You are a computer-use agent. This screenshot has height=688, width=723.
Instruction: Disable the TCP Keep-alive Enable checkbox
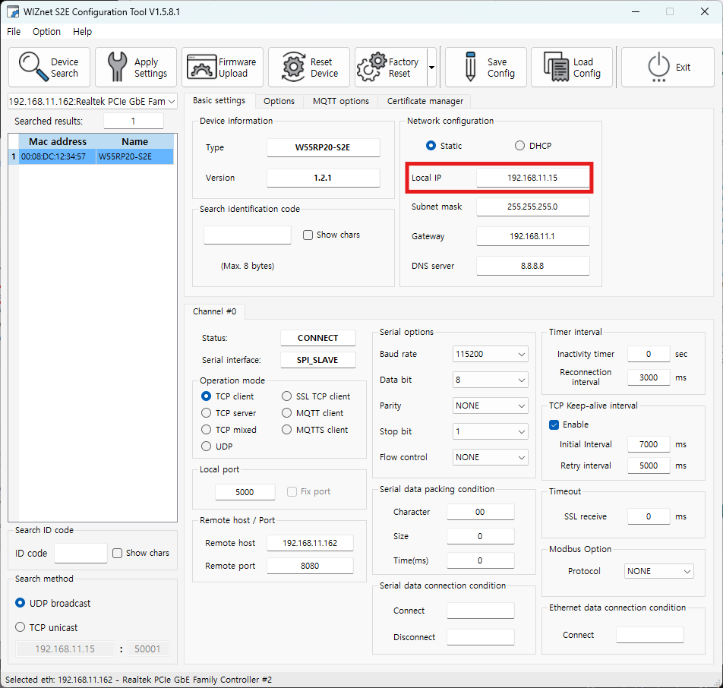point(554,424)
